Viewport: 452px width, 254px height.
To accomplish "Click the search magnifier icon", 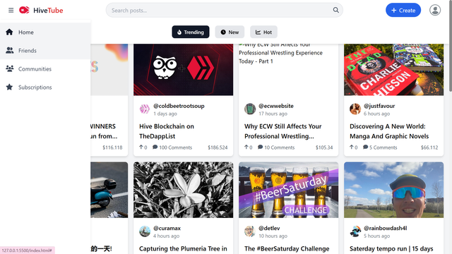I will 336,10.
